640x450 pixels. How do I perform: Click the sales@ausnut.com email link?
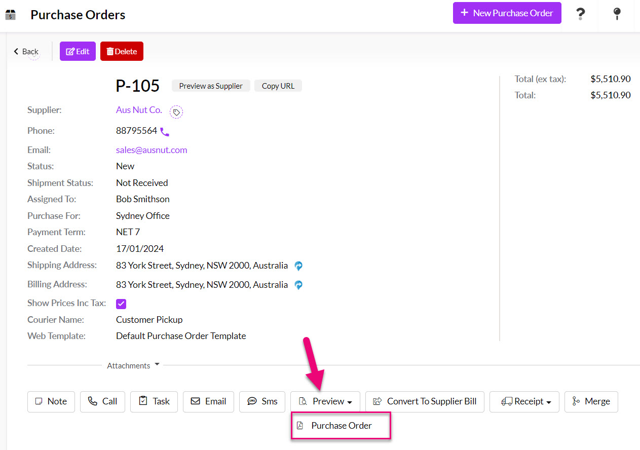(x=152, y=150)
